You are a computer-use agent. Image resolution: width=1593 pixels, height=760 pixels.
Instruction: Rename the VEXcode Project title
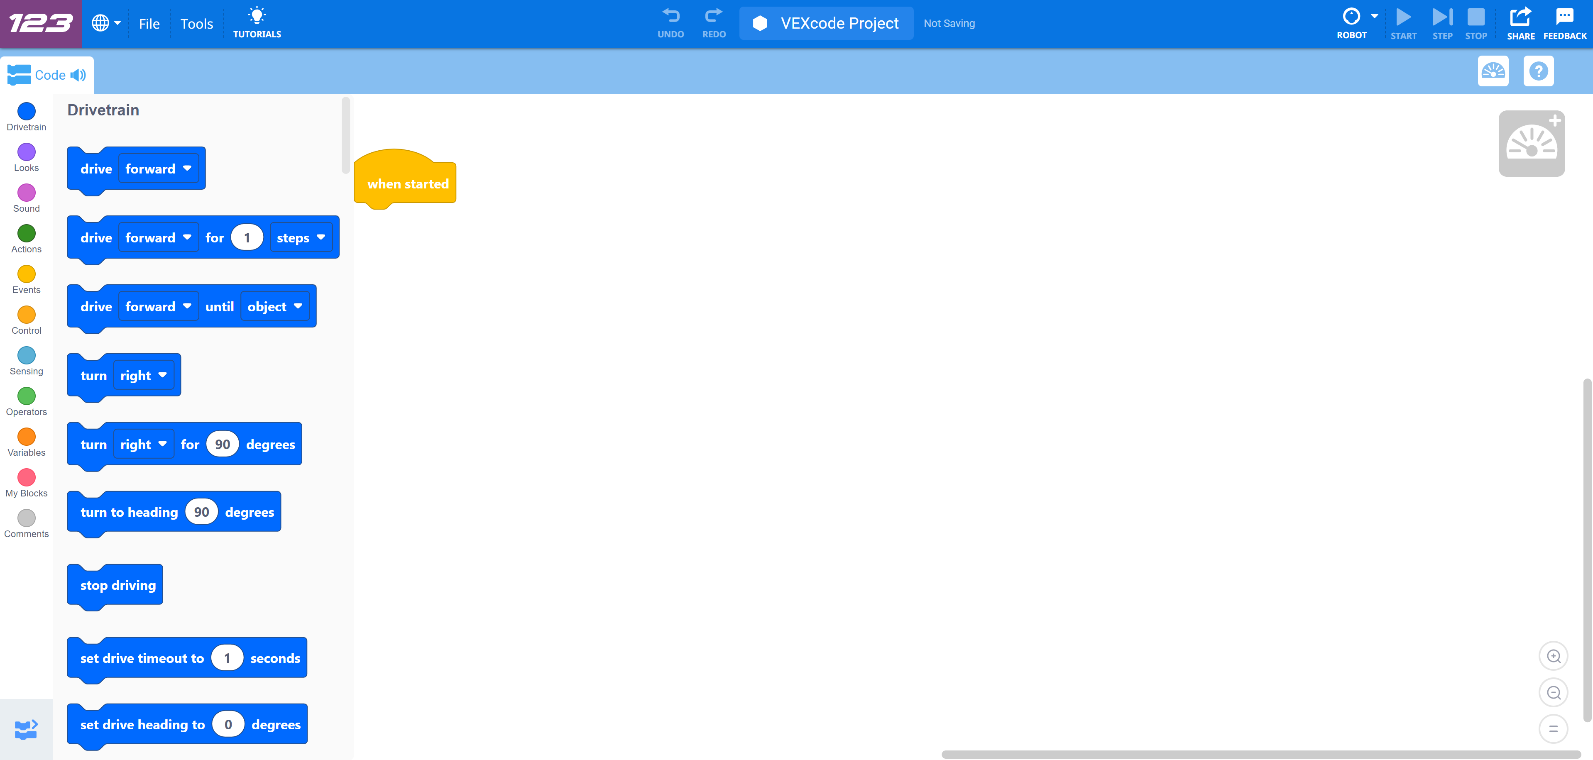[x=840, y=23]
